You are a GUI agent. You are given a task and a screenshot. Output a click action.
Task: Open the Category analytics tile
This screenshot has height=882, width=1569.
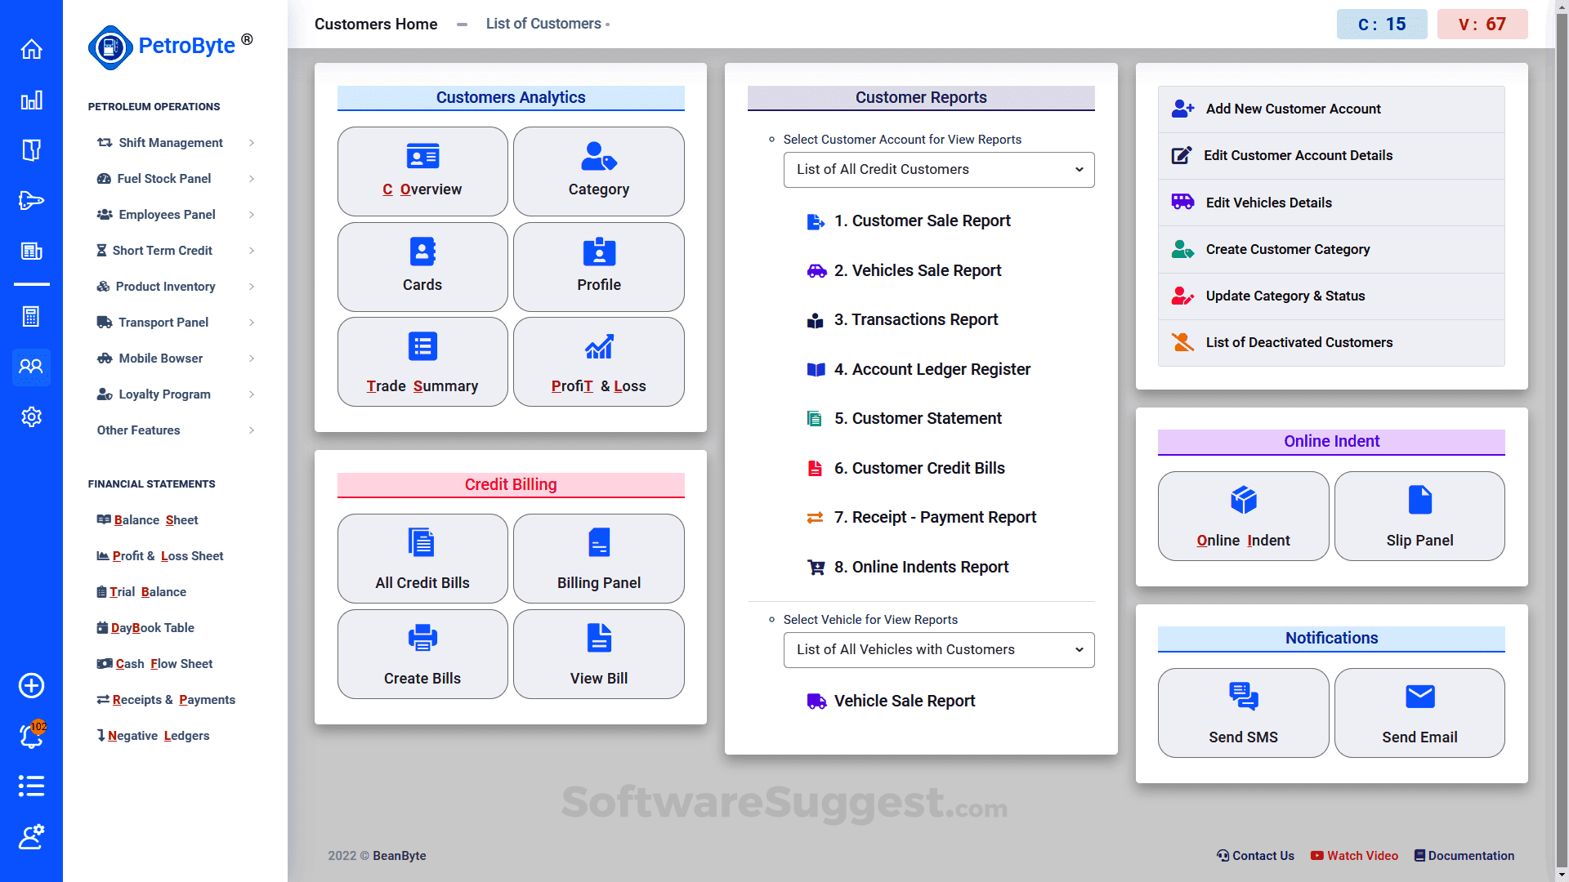click(x=598, y=171)
